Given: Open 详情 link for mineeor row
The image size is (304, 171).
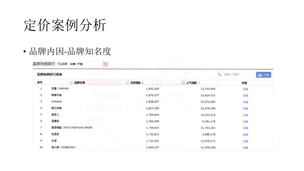Looking at the screenshot, I should (x=245, y=102).
